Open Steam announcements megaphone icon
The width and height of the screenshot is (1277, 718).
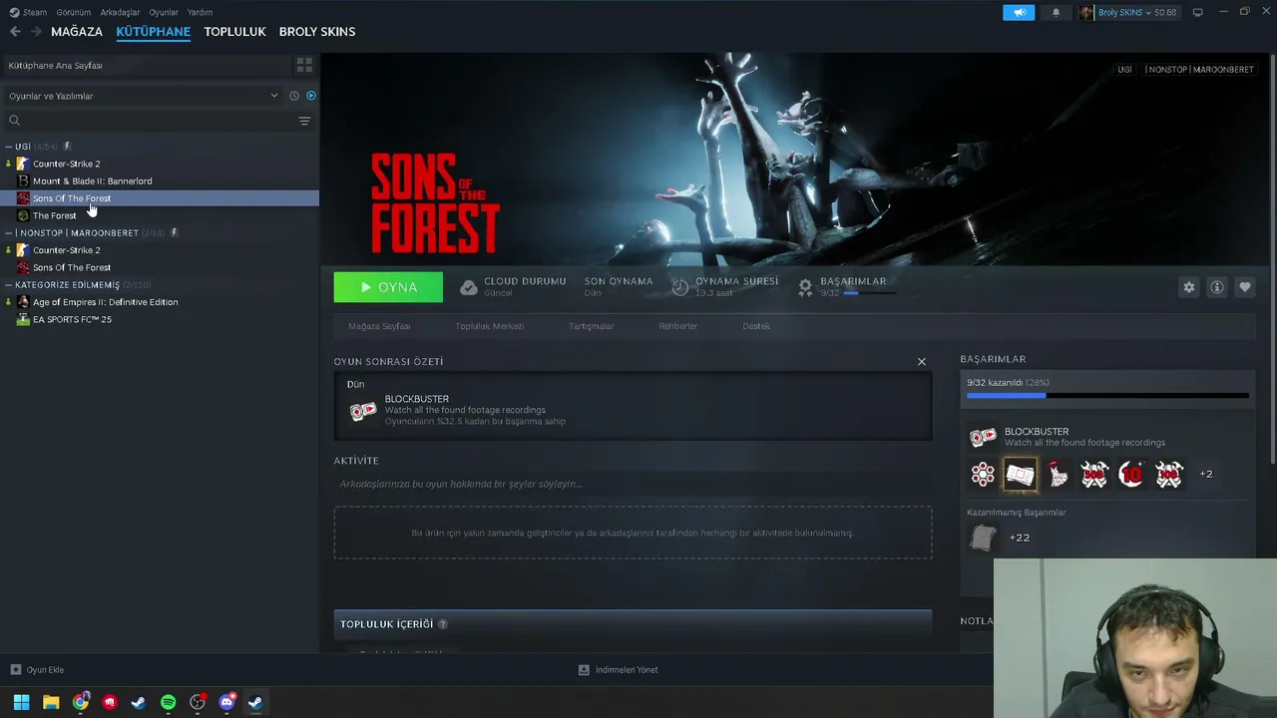click(1019, 12)
